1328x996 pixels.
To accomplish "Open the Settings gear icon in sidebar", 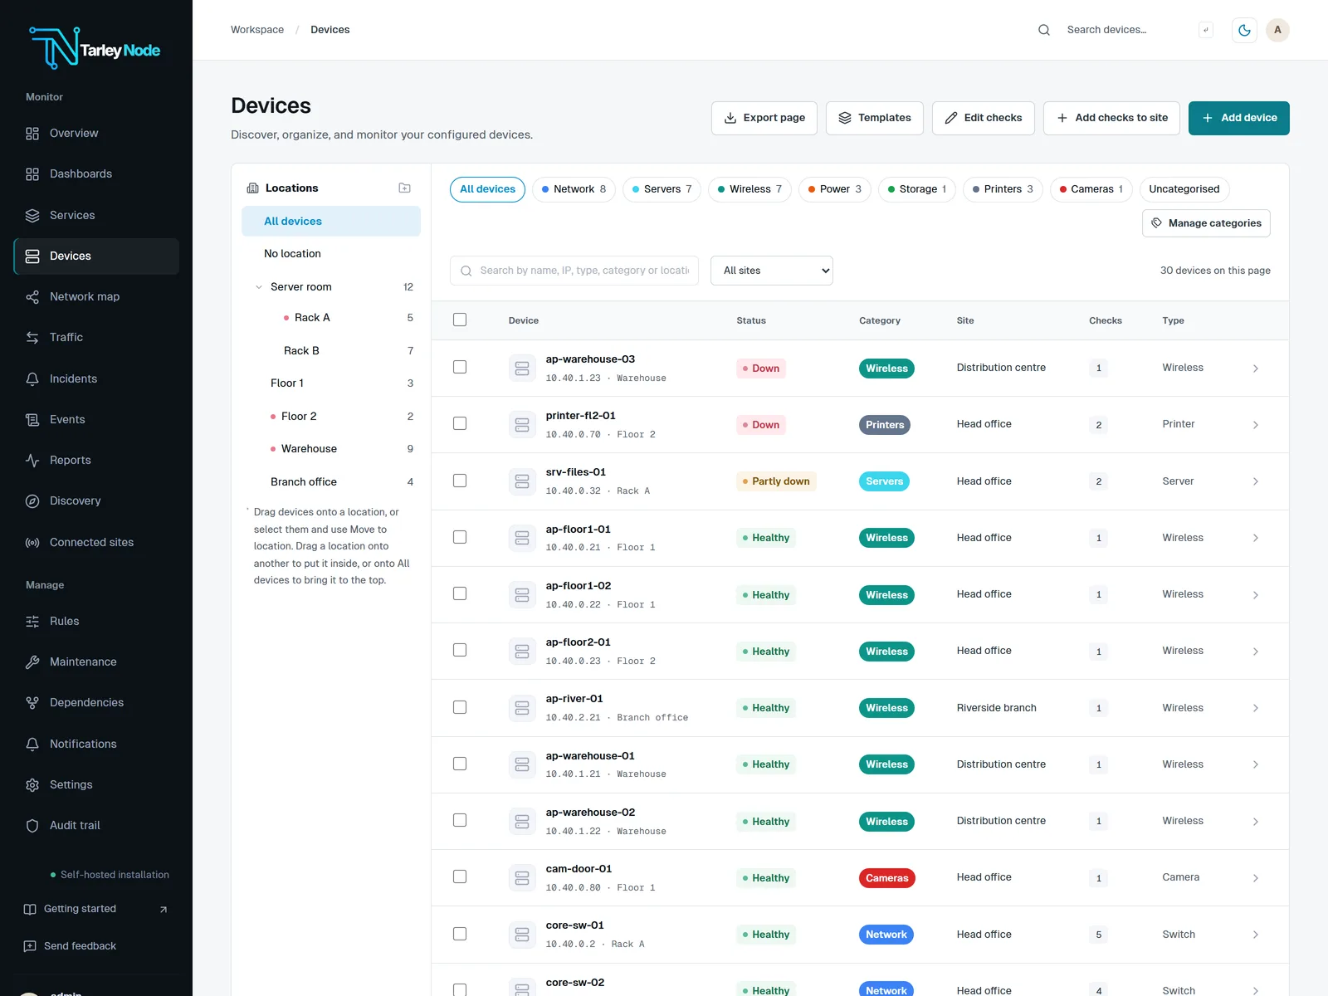I will point(32,785).
